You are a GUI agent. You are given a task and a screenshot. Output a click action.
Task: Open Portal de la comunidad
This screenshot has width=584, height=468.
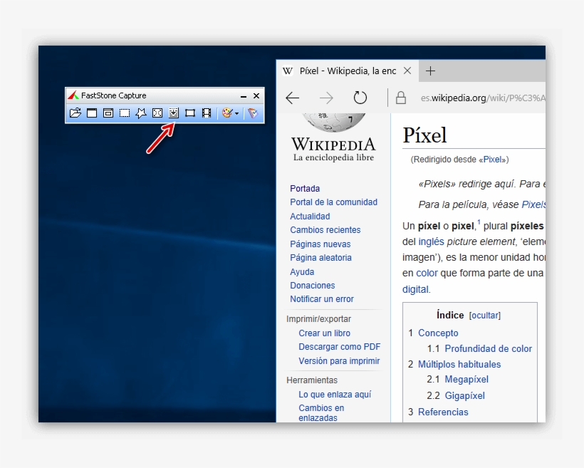coord(334,202)
